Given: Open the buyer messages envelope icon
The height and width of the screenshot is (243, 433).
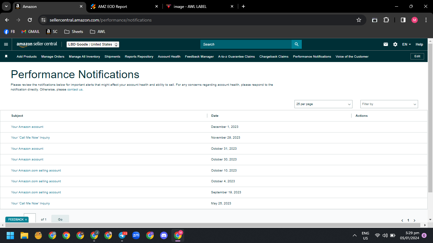Looking at the screenshot, I should (x=386, y=44).
